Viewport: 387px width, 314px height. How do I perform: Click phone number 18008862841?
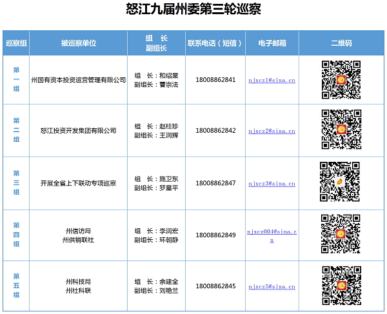point(215,80)
